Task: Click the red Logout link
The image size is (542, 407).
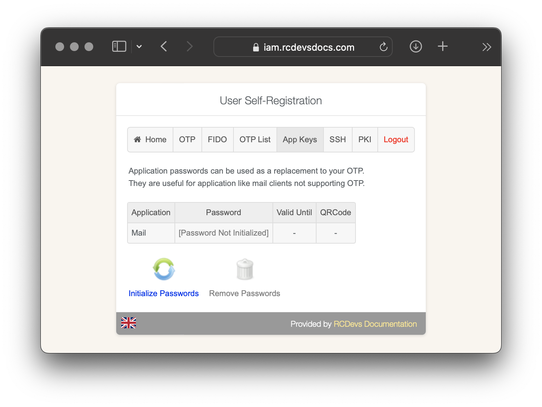Action: 396,140
